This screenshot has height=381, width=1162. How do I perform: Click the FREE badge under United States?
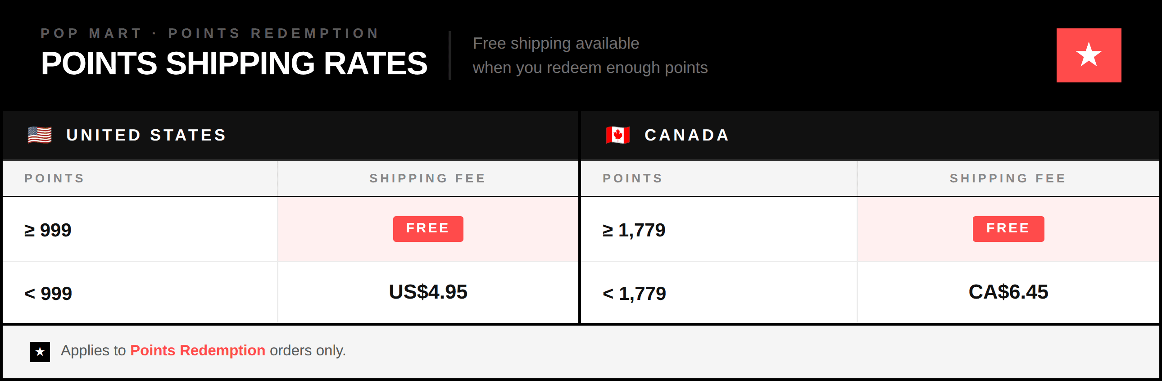tap(428, 229)
